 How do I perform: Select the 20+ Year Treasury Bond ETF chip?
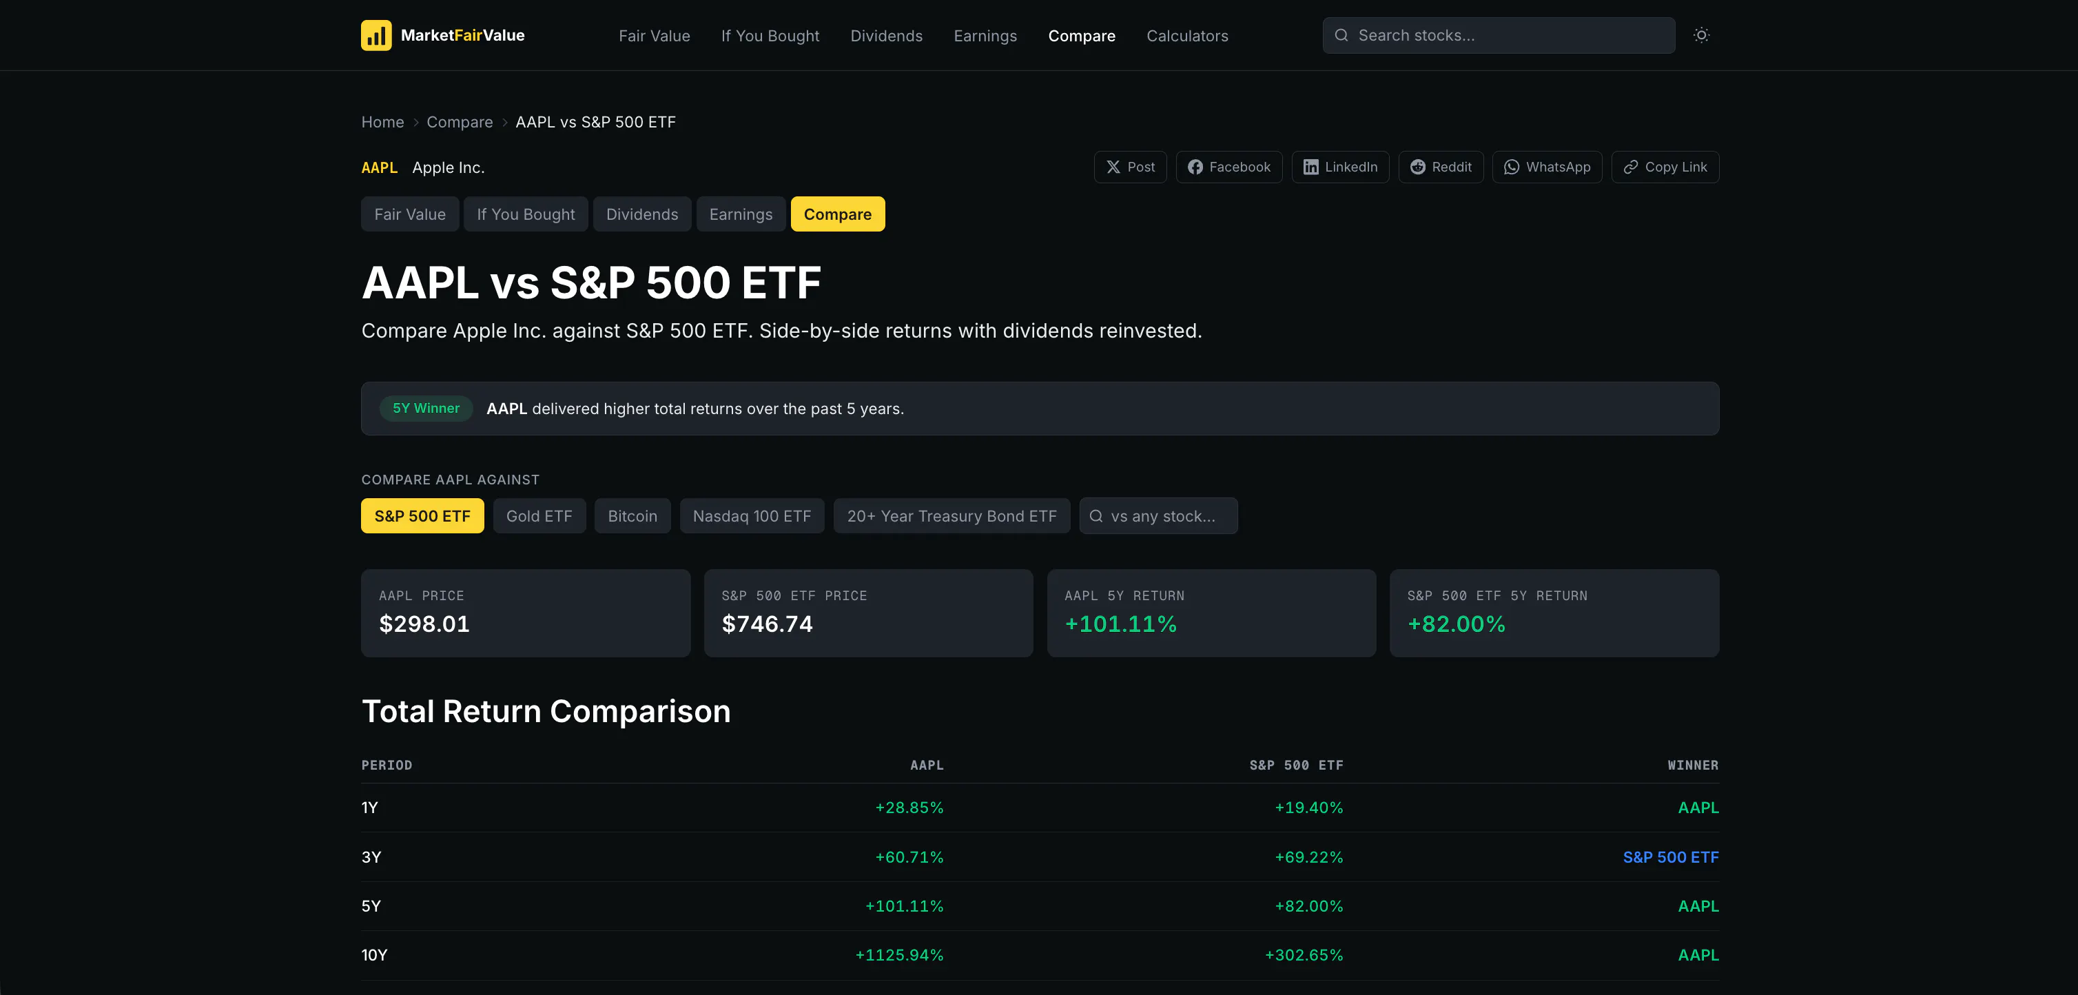[952, 517]
